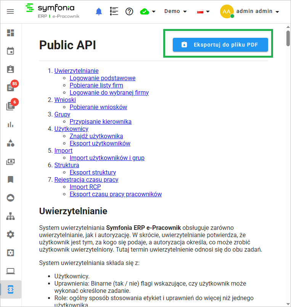Click the scrollbar up arrow

[x=288, y=27]
